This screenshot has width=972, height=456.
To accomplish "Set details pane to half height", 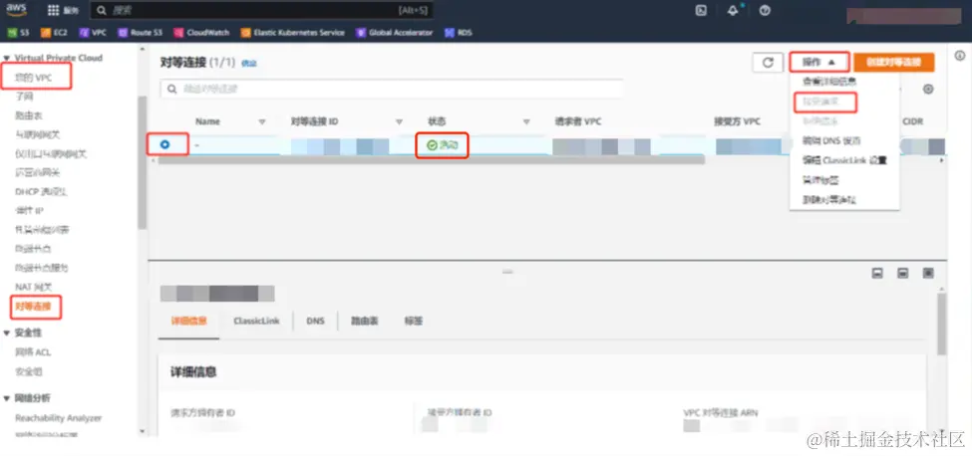I will click(903, 273).
